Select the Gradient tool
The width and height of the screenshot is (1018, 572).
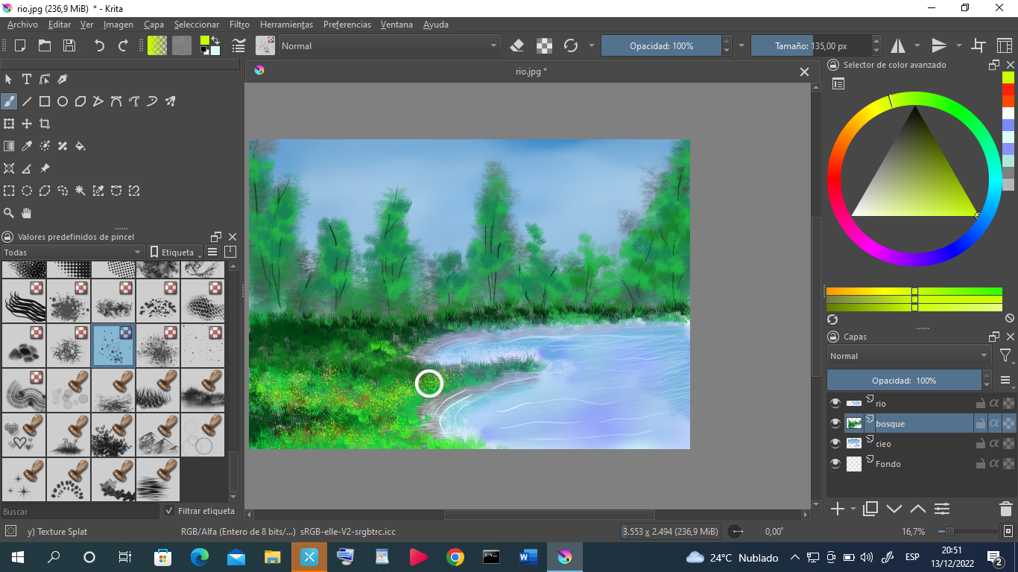(x=9, y=146)
